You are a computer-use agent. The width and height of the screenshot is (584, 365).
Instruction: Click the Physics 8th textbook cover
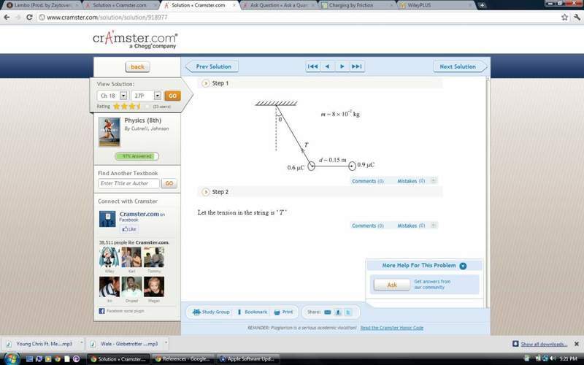click(109, 132)
